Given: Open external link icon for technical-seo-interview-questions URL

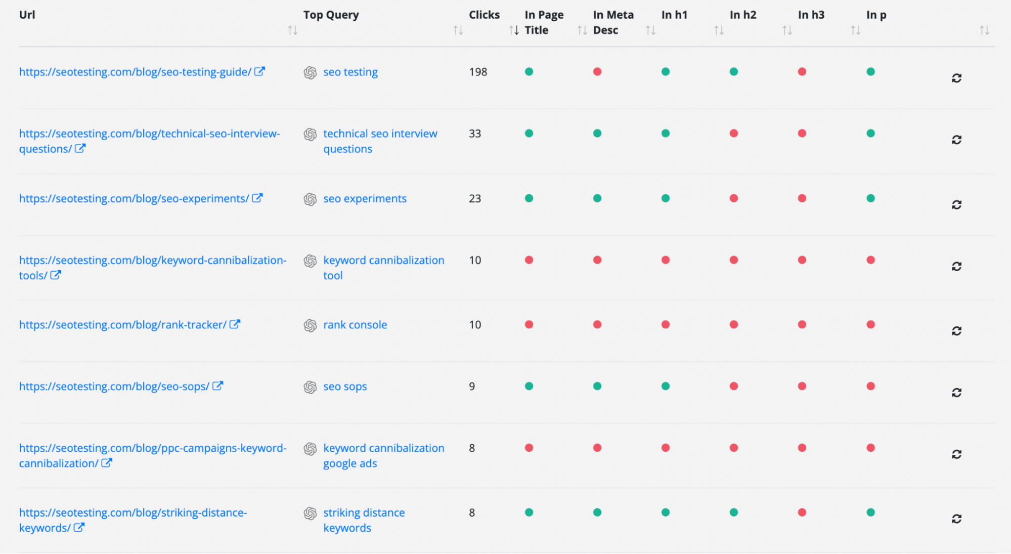Looking at the screenshot, I should 80,148.
